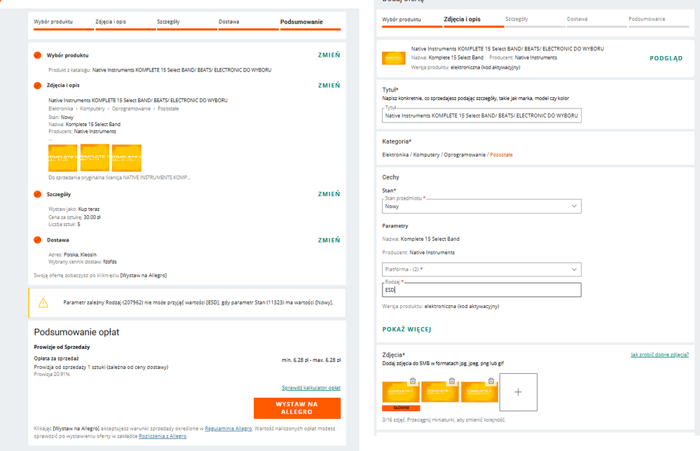Click the Pozostałe category link
This screenshot has height=451, width=700.
(x=501, y=155)
